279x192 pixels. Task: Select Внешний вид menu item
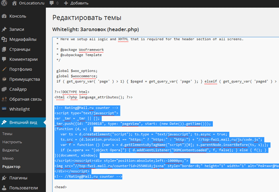23,122
